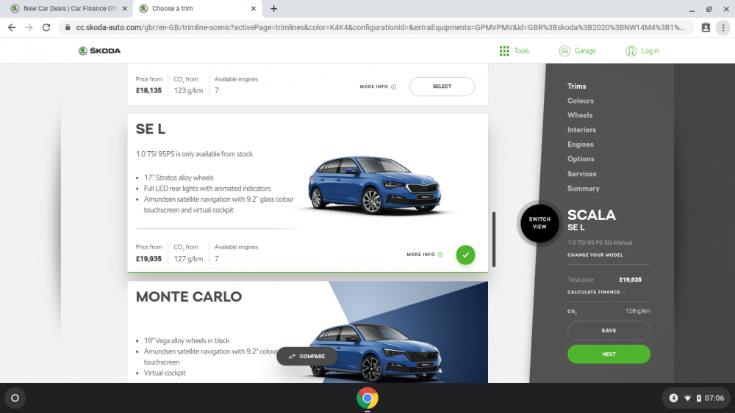Click the 123 g/km CO2 value
The image size is (735, 413).
[x=188, y=91]
